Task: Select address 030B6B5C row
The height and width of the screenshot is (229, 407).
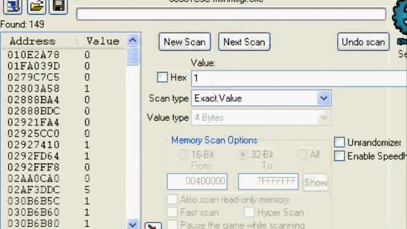Action: (64, 201)
